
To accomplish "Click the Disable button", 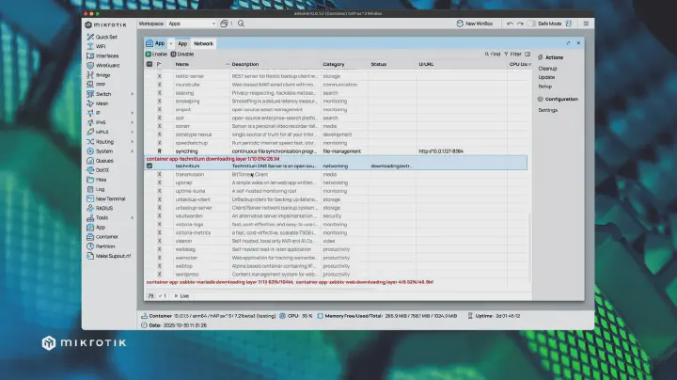I will pyautogui.click(x=182, y=54).
